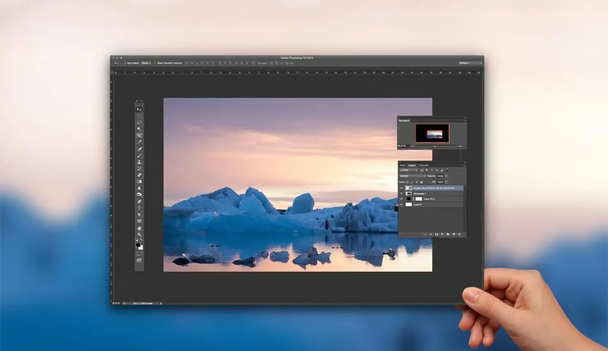Select the Blur tool
The image size is (608, 351).
[139, 188]
